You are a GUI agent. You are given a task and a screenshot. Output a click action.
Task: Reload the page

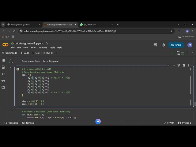(x=14, y=31)
